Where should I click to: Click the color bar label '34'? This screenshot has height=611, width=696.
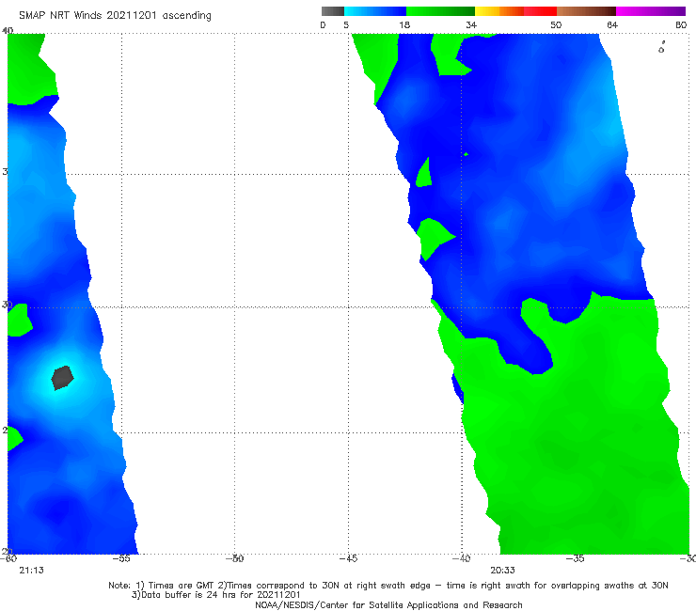(471, 25)
